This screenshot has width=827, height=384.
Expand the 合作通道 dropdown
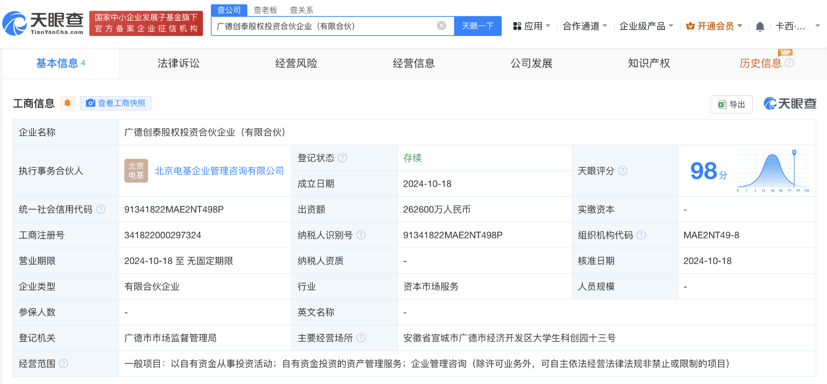click(x=585, y=26)
